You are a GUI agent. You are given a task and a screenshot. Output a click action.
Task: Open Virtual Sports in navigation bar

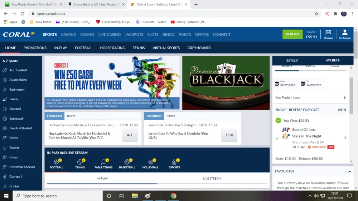tap(166, 48)
